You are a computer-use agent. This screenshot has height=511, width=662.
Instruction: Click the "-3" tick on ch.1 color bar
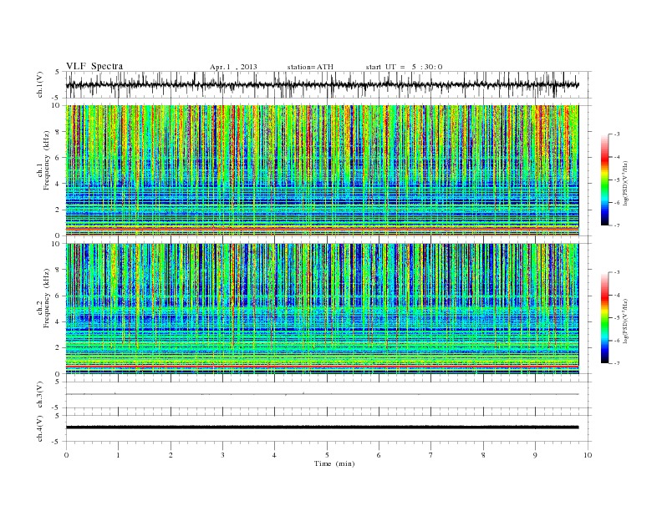617,134
